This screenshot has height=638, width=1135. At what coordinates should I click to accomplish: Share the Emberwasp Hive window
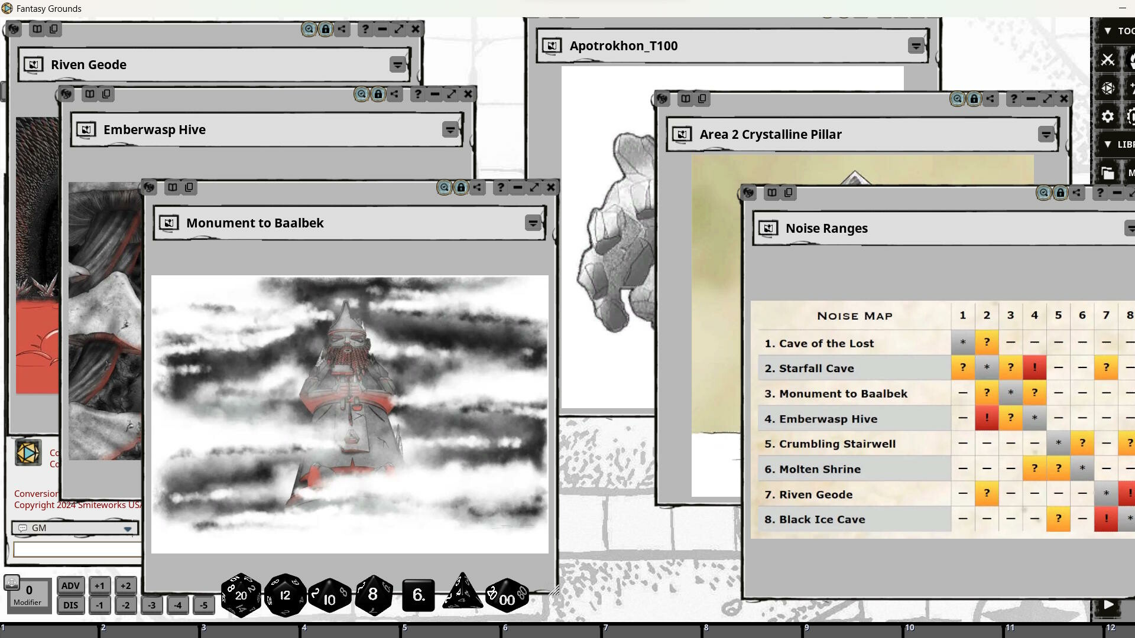(x=394, y=93)
